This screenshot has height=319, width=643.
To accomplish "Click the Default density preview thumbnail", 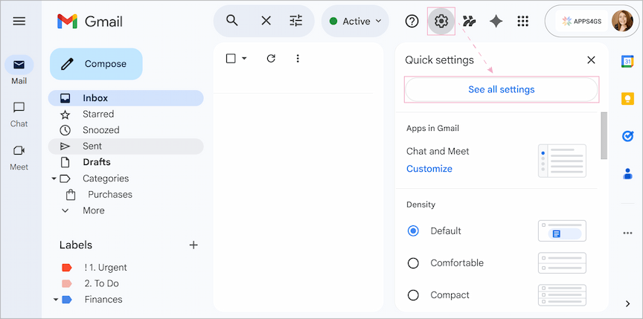I will tap(562, 231).
